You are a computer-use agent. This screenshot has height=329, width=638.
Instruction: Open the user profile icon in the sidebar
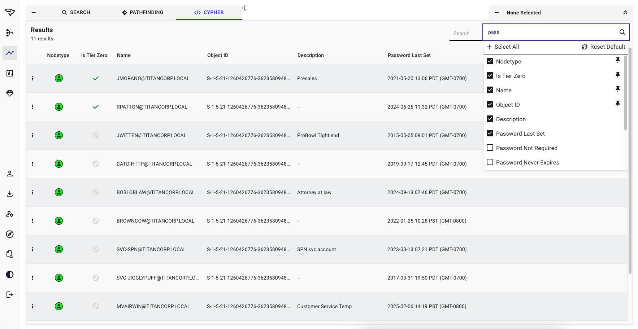[10, 174]
